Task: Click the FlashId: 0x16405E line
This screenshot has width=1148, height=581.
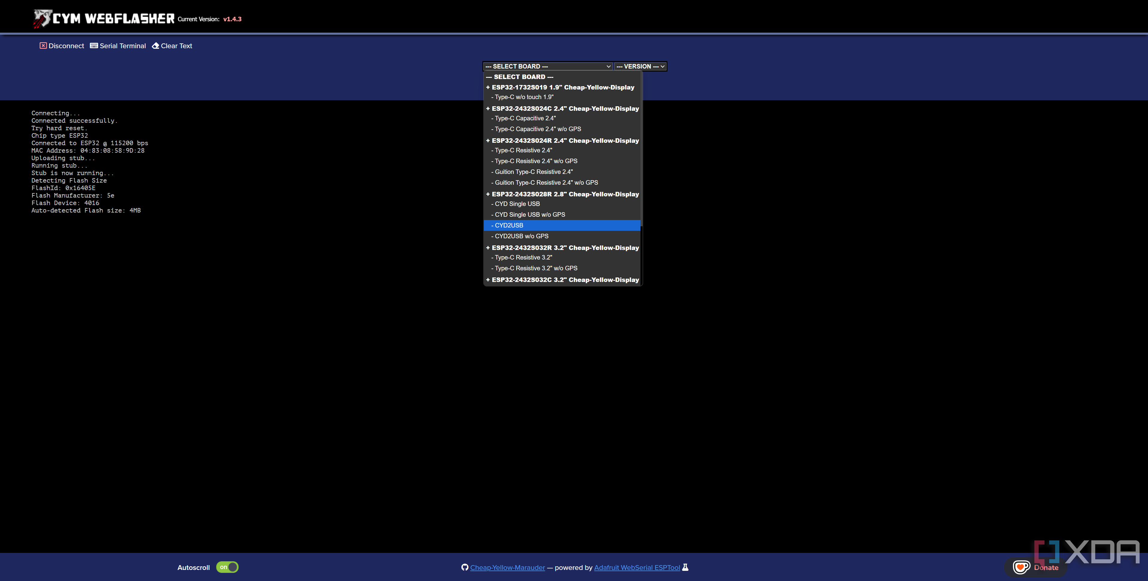Action: (x=63, y=188)
